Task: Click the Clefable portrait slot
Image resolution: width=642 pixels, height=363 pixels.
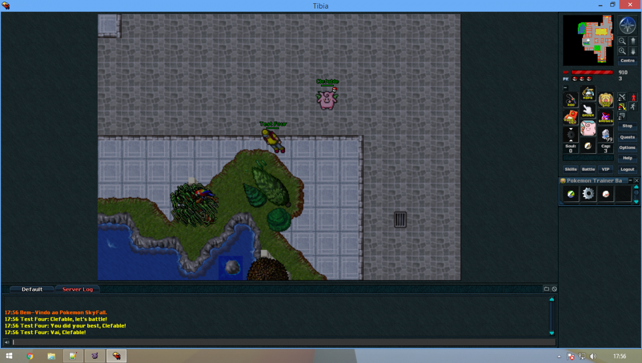Action: coord(588,128)
